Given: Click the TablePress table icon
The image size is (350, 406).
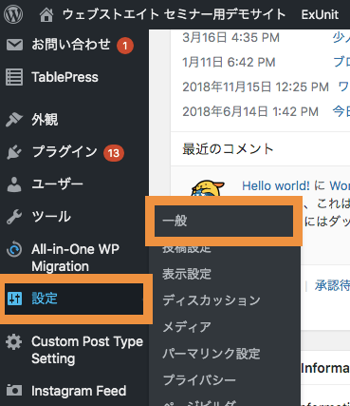Looking at the screenshot, I should (x=14, y=77).
